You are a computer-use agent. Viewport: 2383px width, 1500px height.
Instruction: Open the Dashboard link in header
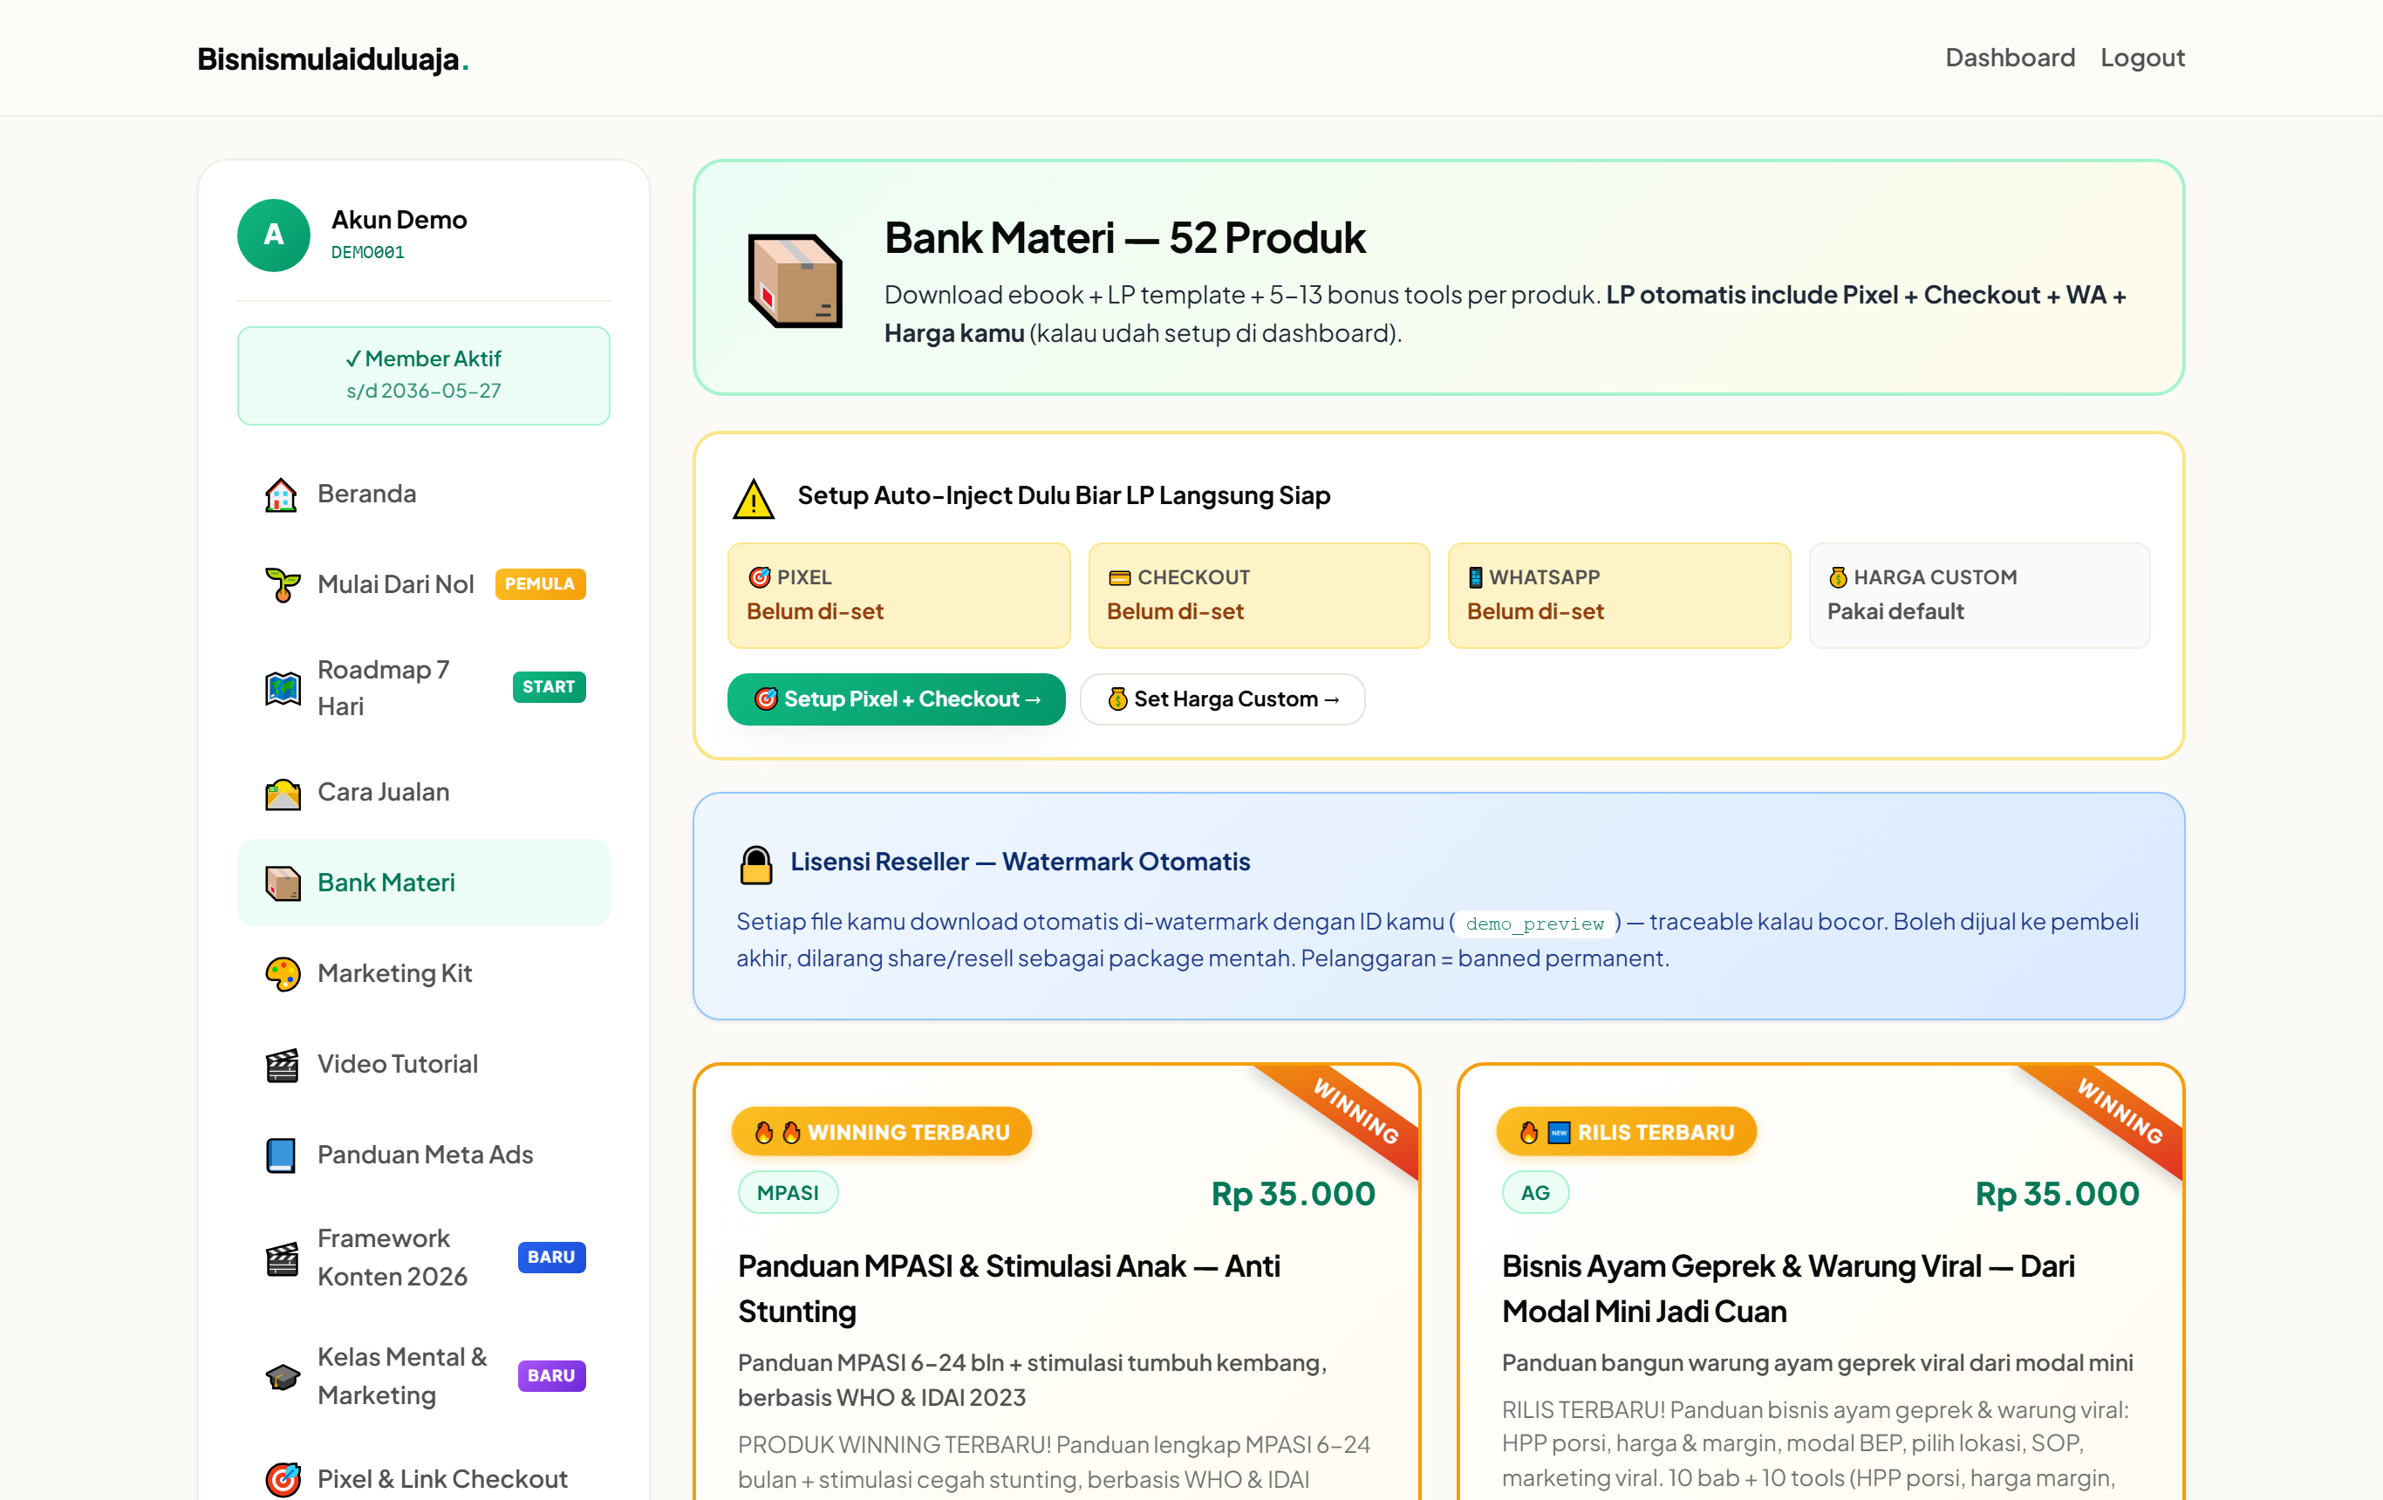[x=2010, y=58]
